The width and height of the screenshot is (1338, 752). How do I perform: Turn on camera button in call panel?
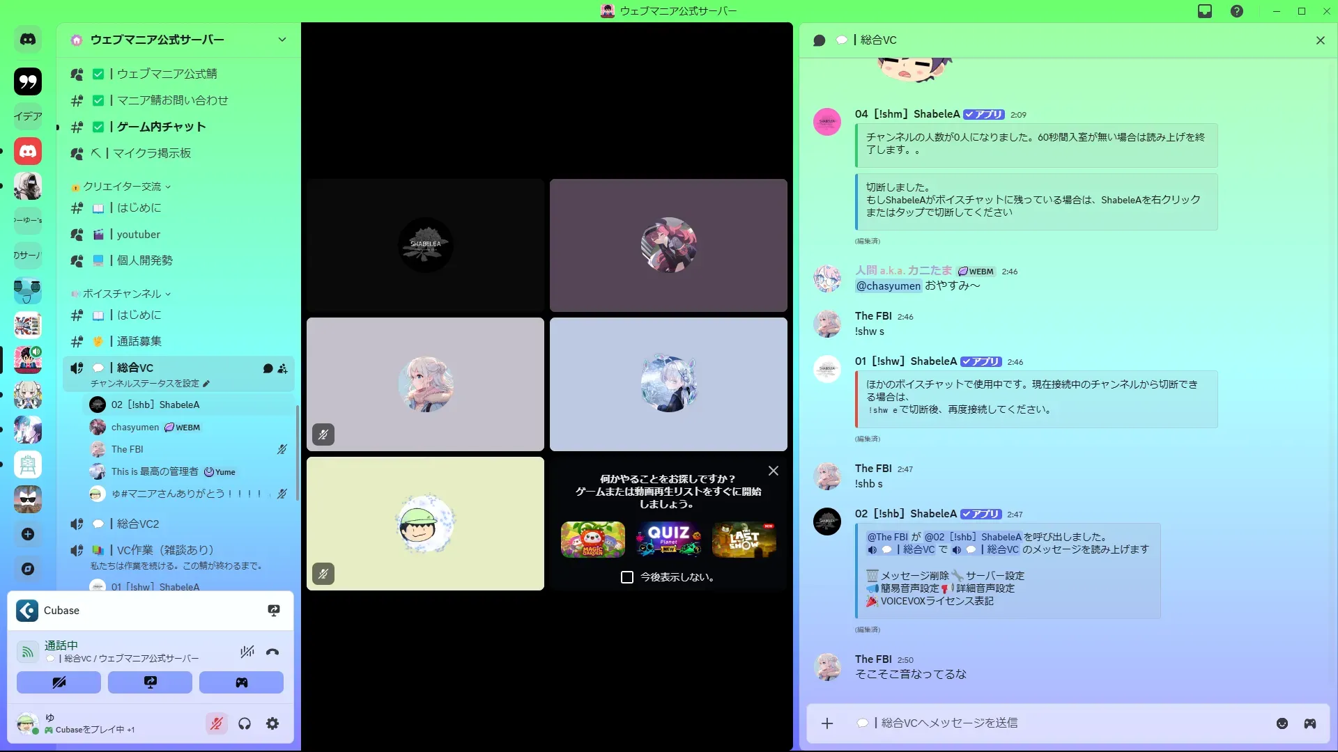point(59,682)
